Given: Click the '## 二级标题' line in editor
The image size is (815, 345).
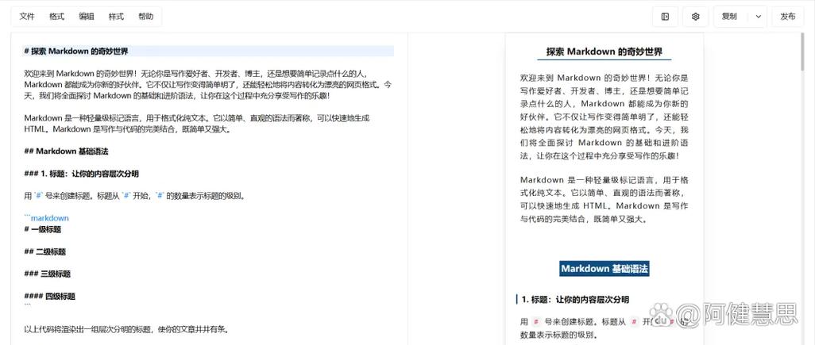Looking at the screenshot, I should coord(44,251).
